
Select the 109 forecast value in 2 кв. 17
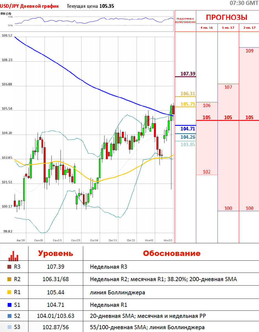coord(249,51)
